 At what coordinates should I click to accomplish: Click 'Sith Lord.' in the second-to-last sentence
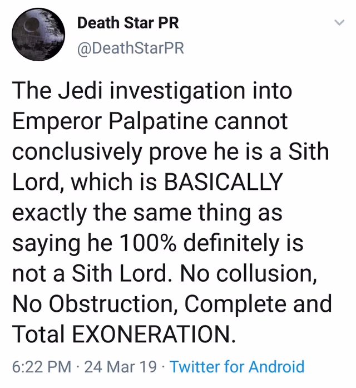coord(122,273)
